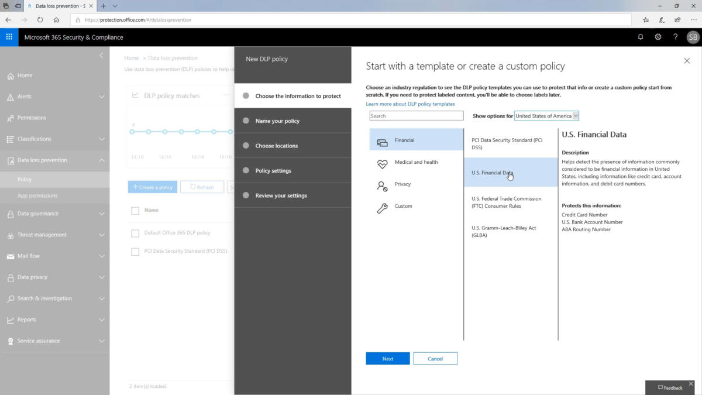Screen dimensions: 702x395
Task: Select the Custom category
Action: pyautogui.click(x=416, y=207)
